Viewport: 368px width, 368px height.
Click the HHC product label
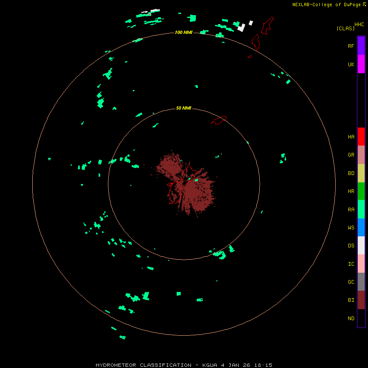click(x=359, y=25)
